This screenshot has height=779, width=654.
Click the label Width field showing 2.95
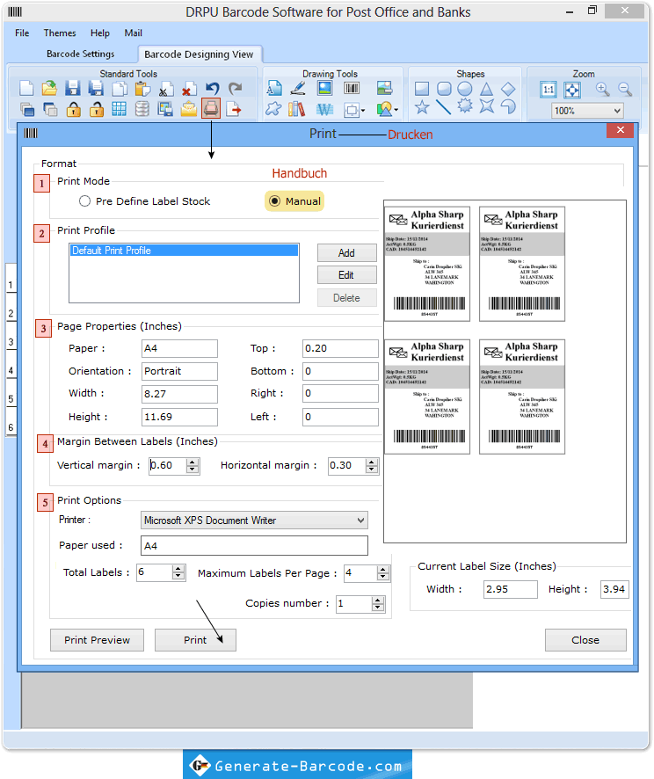(x=511, y=589)
